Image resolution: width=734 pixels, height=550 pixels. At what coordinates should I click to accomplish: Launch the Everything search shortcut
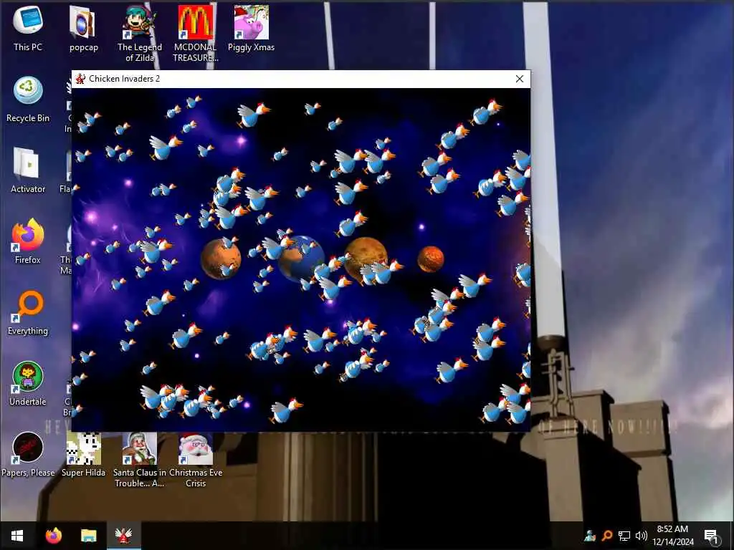[28, 312]
